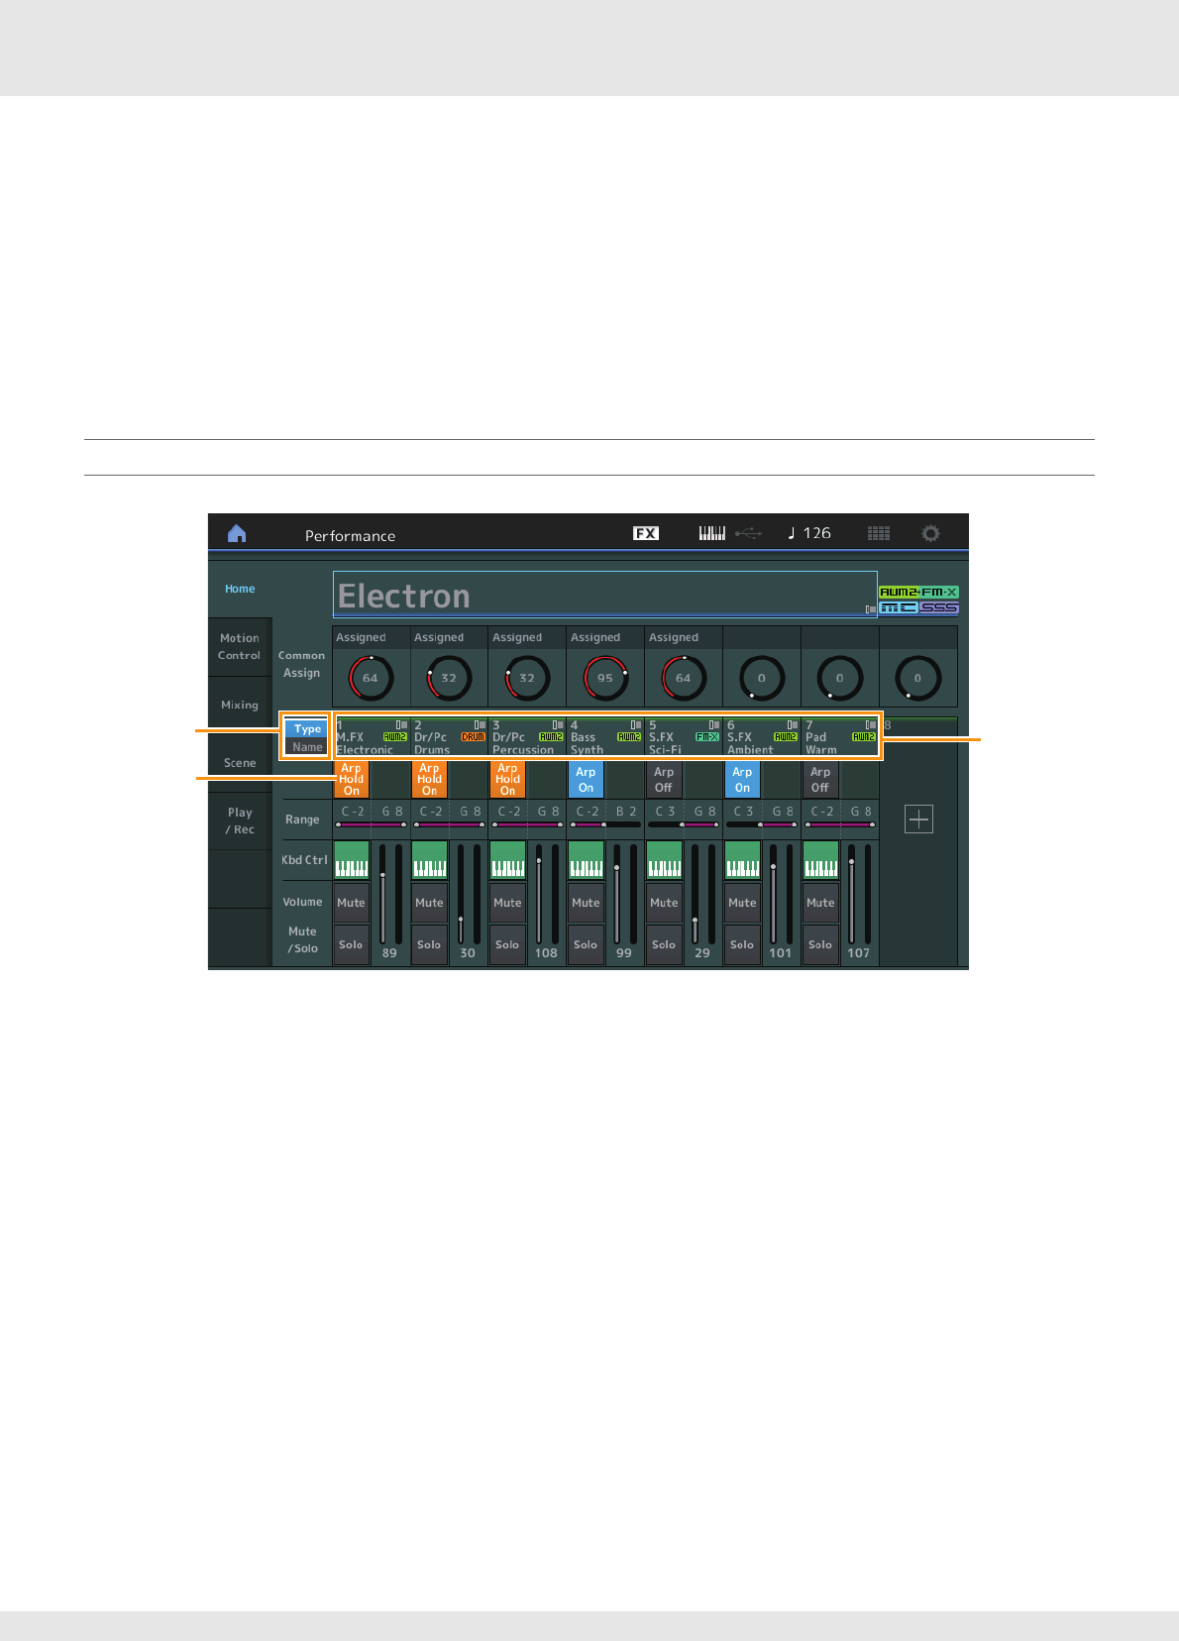Screen dimensions: 1179x1641
Task: Tap Part 4 Kbd Ctrl keyboard icon
Action: pos(586,860)
